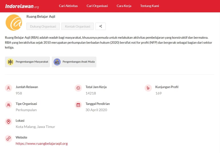220x153 pixels.
Task: Open the Tentang Kami page
Action: (x=150, y=6)
